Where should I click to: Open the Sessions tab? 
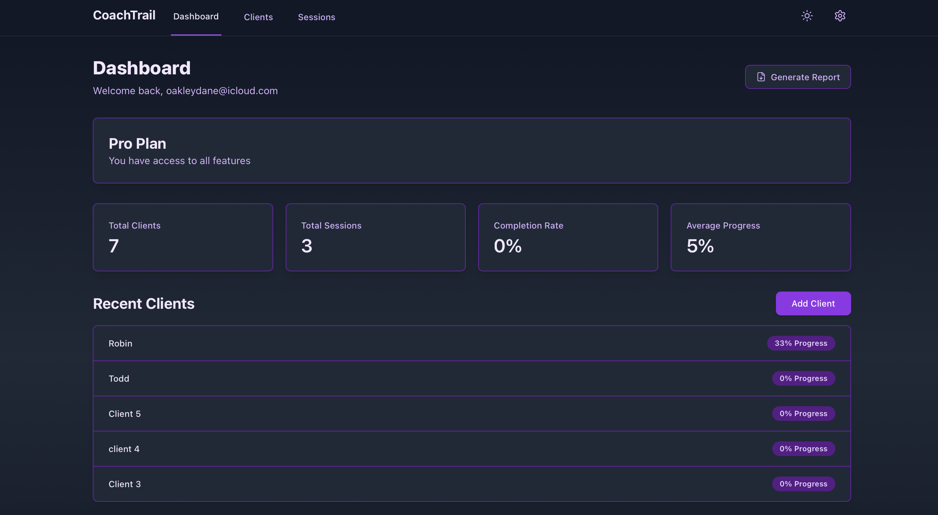tap(316, 17)
